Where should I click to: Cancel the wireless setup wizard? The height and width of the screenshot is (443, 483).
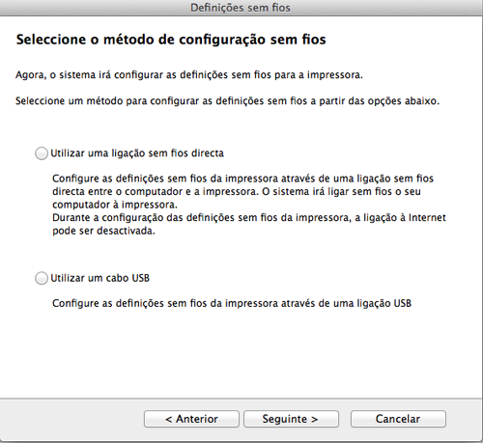click(x=398, y=419)
